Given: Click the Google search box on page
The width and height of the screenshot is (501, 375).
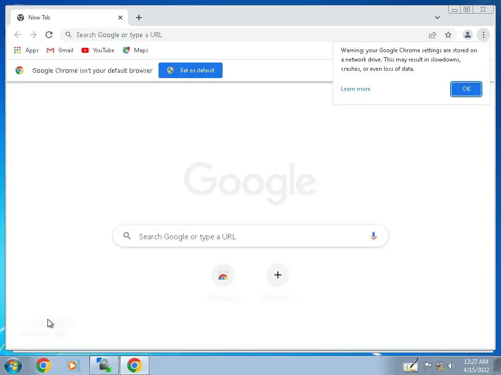Looking at the screenshot, I should click(250, 236).
